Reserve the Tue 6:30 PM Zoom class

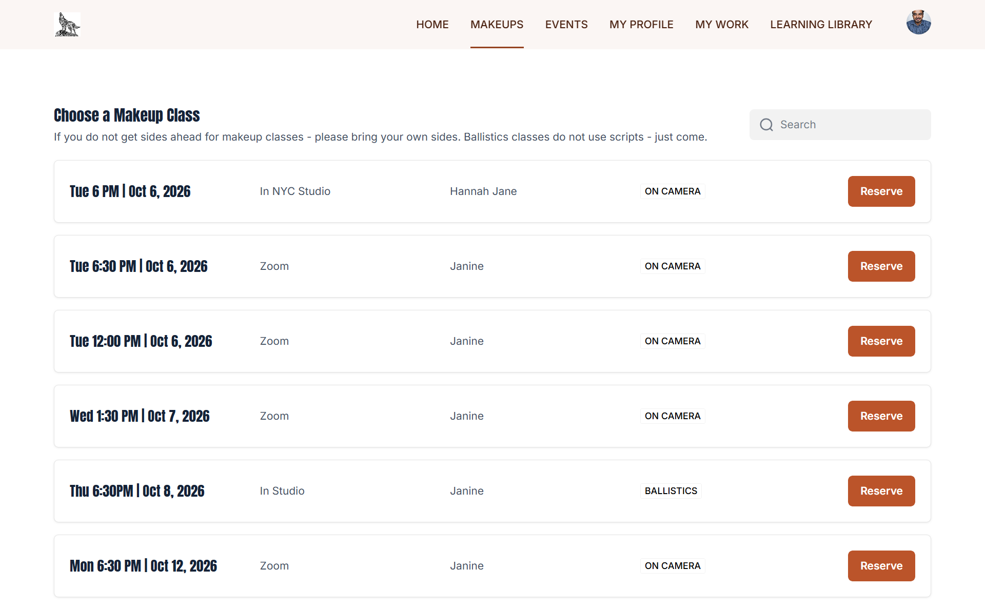[x=881, y=266]
